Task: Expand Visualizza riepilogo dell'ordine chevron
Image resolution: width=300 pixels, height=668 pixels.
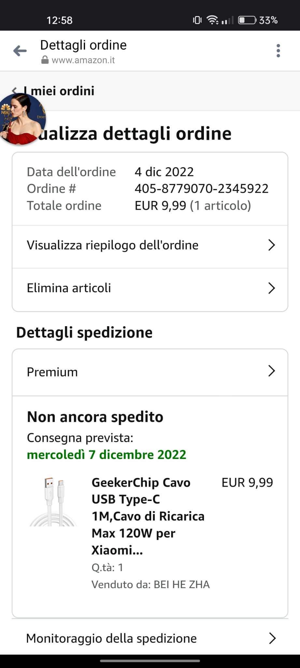Action: click(x=272, y=245)
